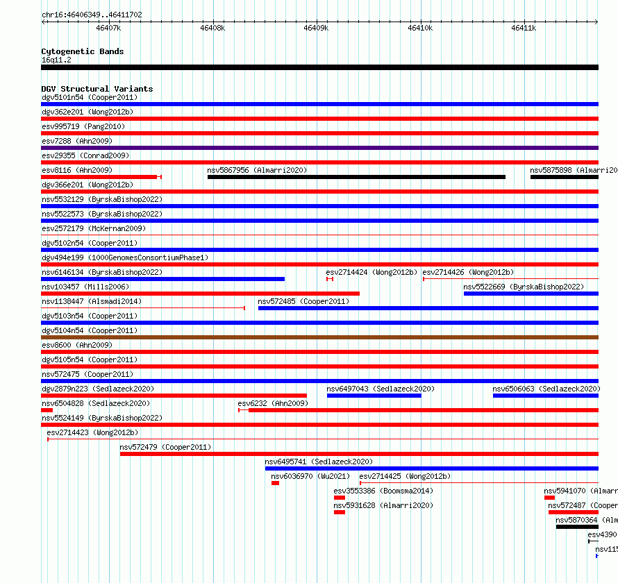The width and height of the screenshot is (618, 583).
Task: Click the chr16:46406349..46411702 coordinate label
Action: [92, 15]
